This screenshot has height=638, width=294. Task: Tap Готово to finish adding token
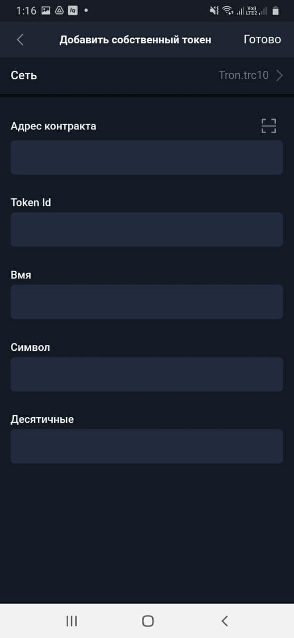(262, 40)
